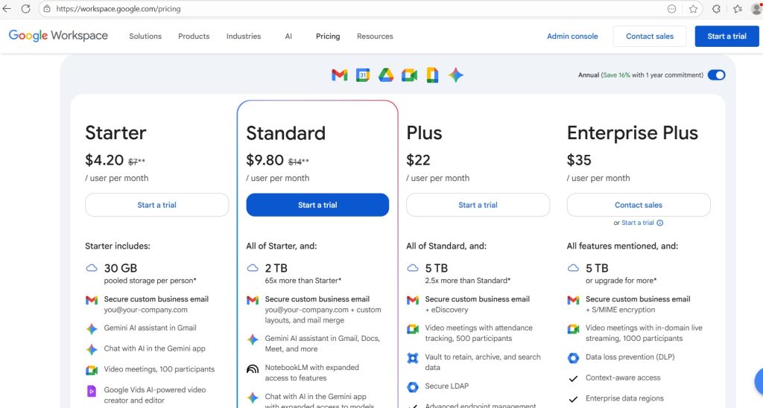Click the $4.20 Starter price

tap(104, 160)
